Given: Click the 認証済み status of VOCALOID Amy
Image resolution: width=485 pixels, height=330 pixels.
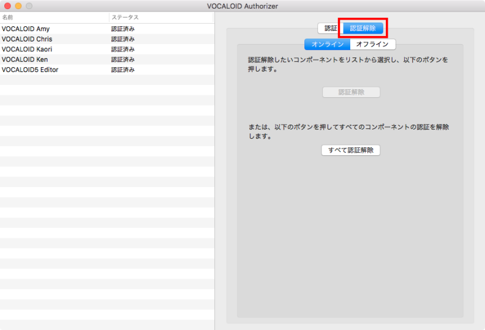Looking at the screenshot, I should point(122,29).
